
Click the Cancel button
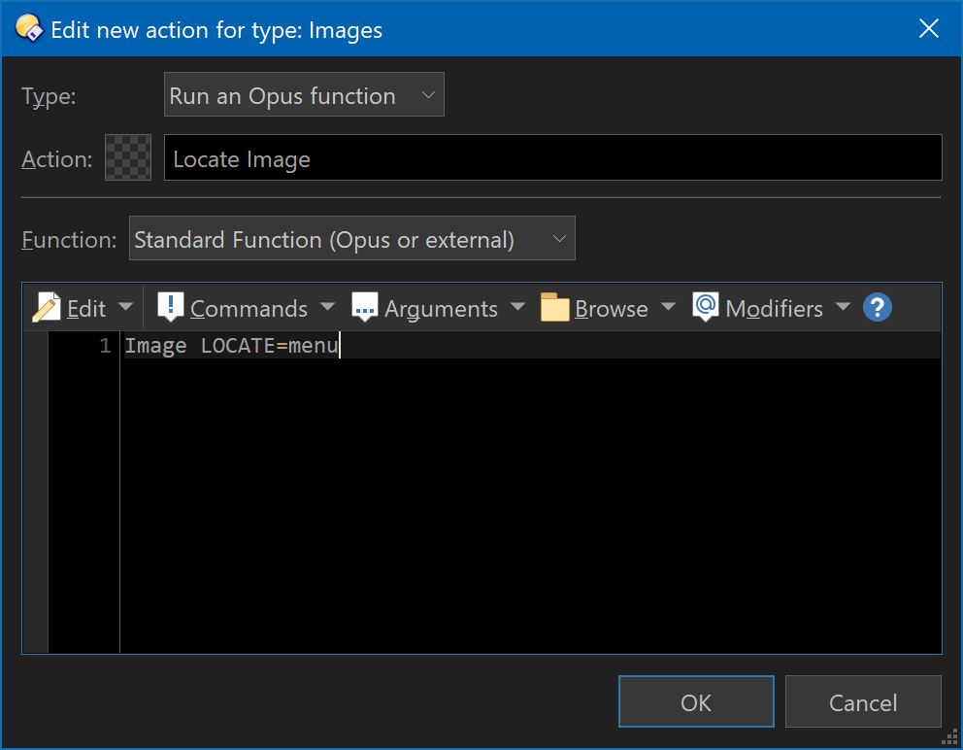pos(863,701)
